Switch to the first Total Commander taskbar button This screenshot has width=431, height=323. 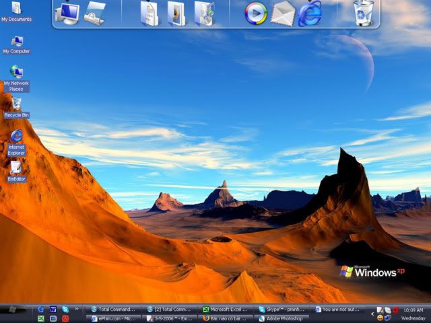(114, 310)
